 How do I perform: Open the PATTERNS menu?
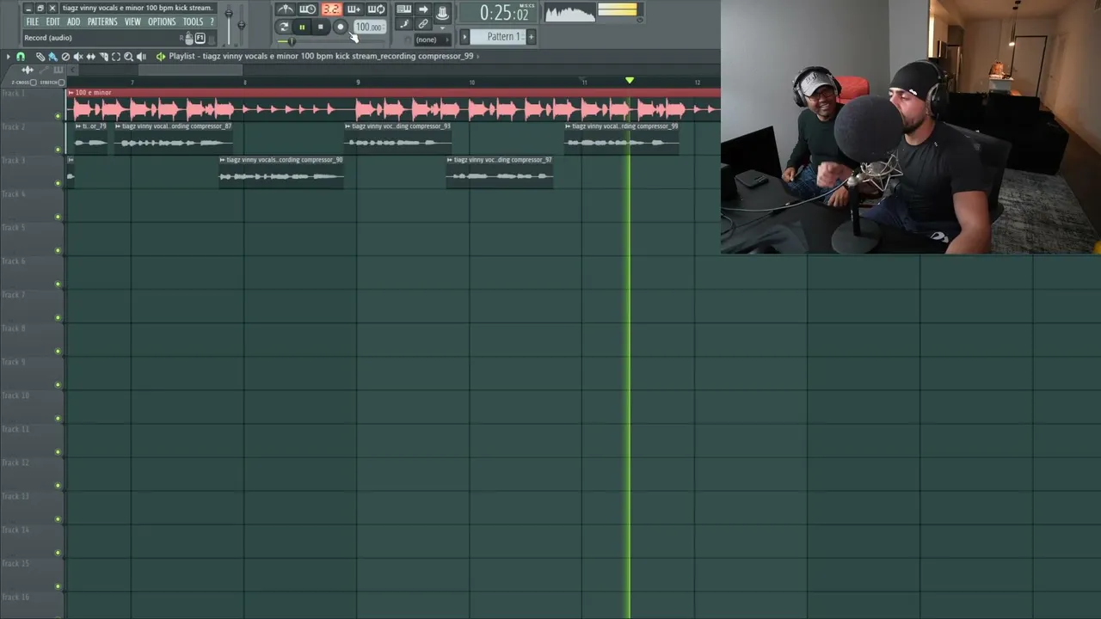[102, 21]
